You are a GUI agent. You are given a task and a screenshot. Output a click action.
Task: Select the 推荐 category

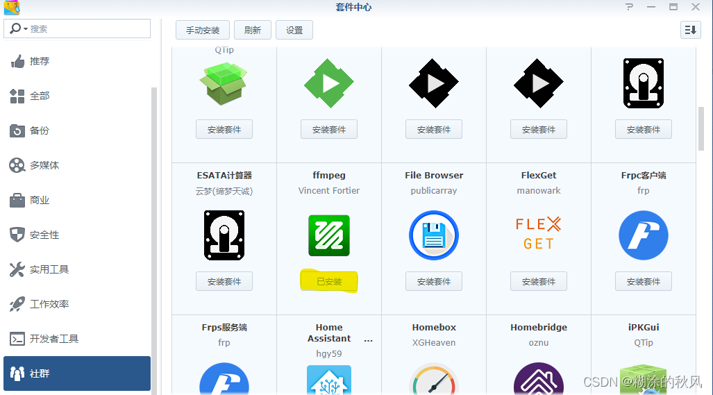coord(77,61)
